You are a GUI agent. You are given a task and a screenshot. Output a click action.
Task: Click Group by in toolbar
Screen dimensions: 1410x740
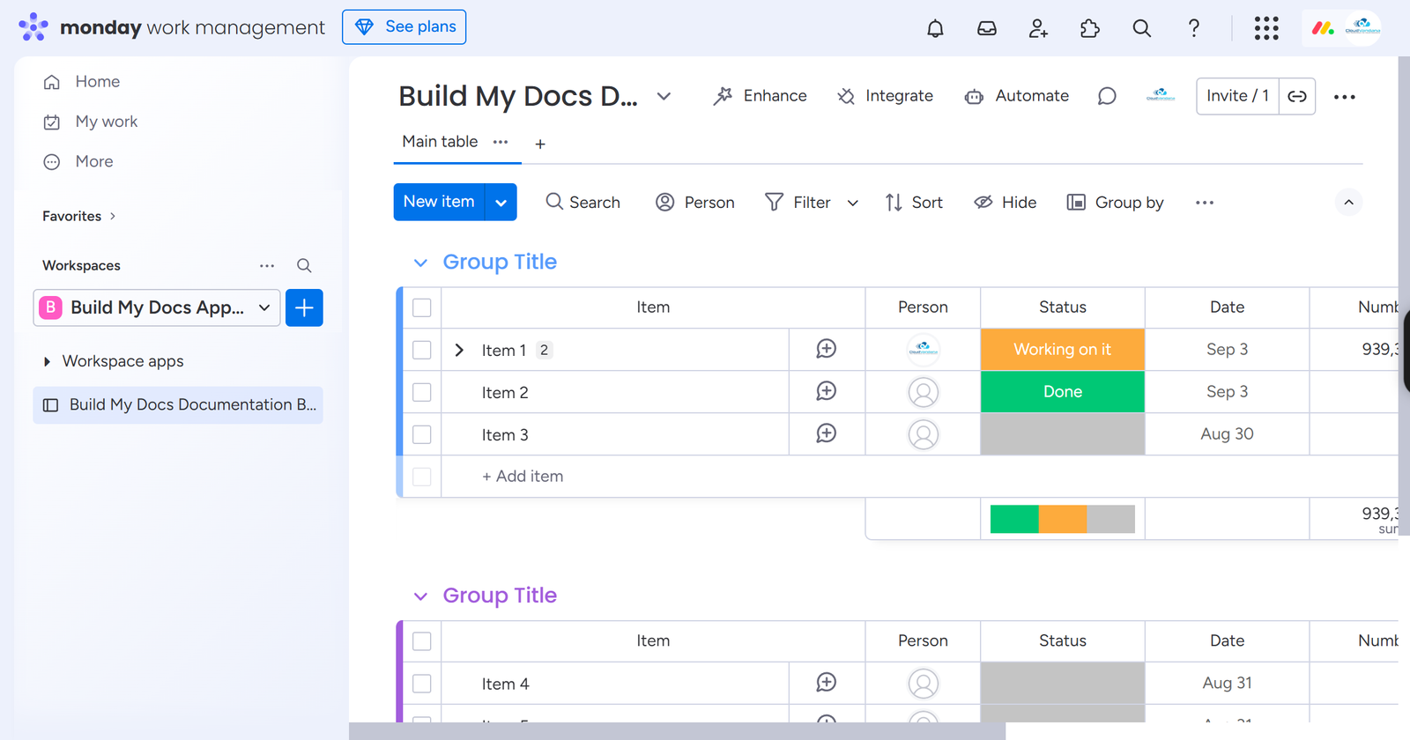point(1116,203)
